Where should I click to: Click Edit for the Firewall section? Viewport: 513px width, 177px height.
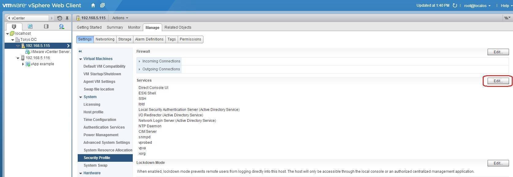coord(498,52)
